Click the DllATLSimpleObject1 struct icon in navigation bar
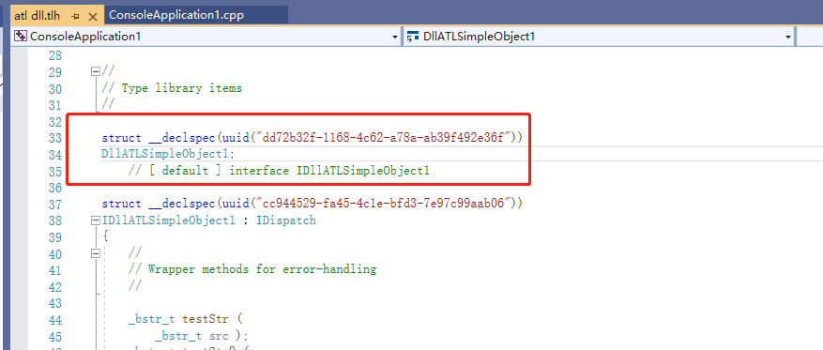The image size is (823, 350). tap(413, 37)
